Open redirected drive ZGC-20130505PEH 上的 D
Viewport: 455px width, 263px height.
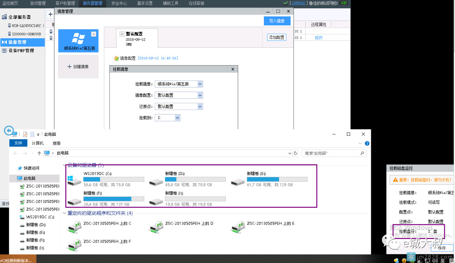pos(156,226)
